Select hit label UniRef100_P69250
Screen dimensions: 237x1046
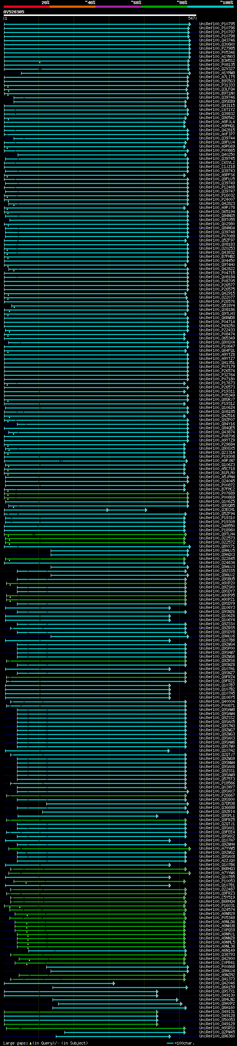217,326
